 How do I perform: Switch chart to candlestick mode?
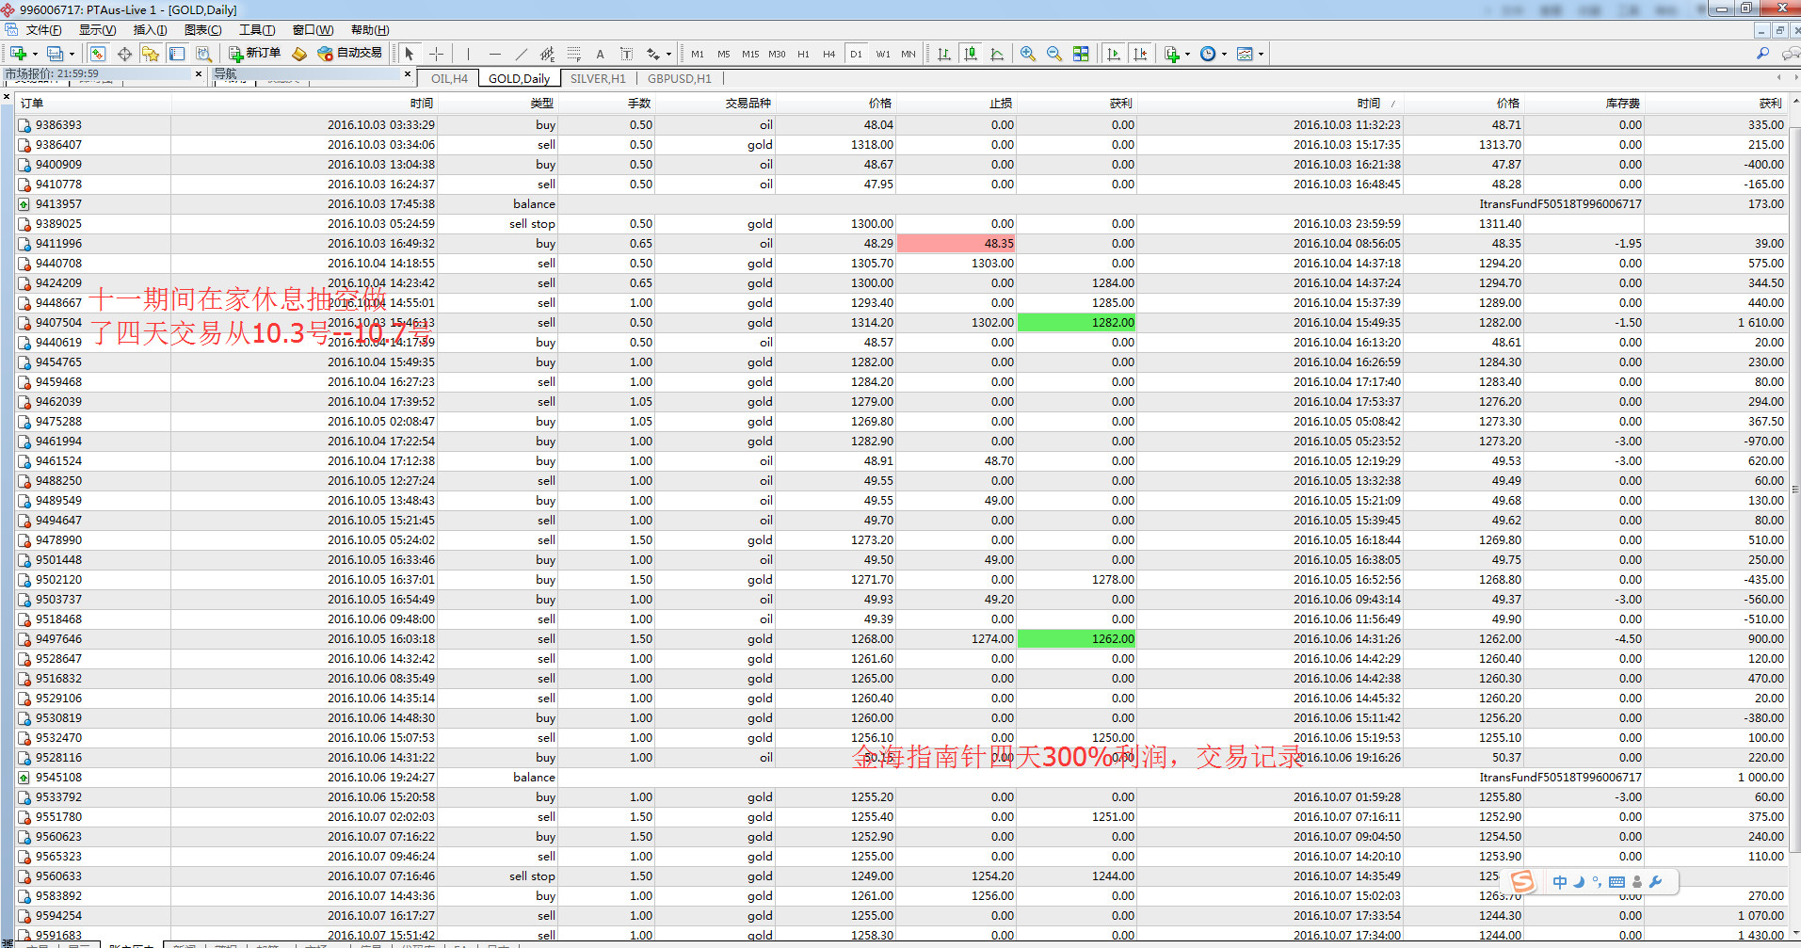click(971, 54)
